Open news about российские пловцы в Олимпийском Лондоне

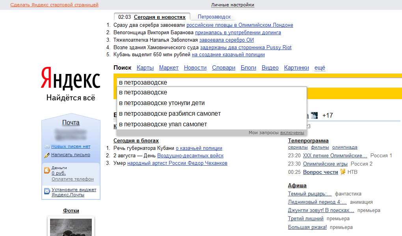(240, 25)
